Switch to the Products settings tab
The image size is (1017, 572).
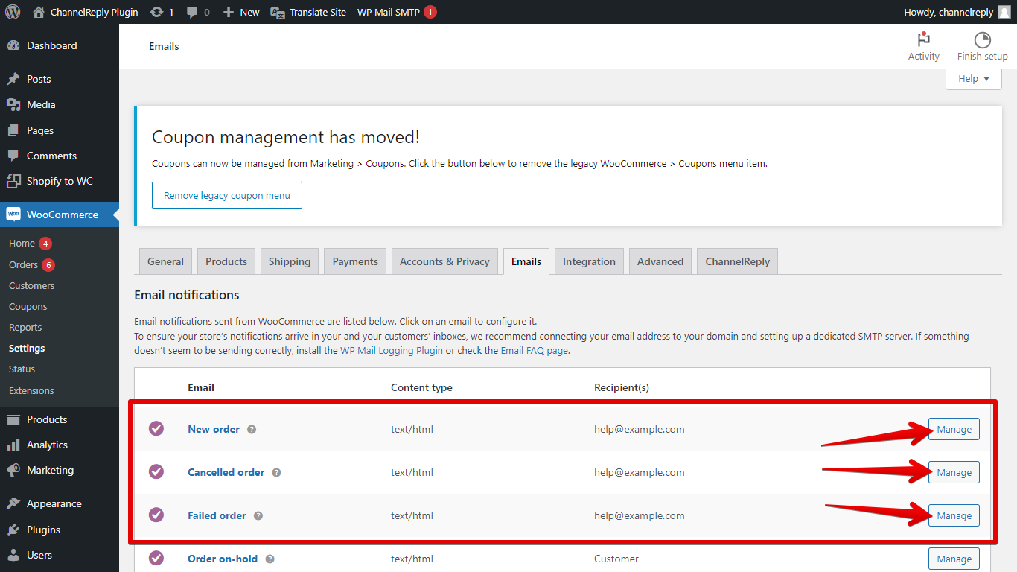tap(226, 261)
